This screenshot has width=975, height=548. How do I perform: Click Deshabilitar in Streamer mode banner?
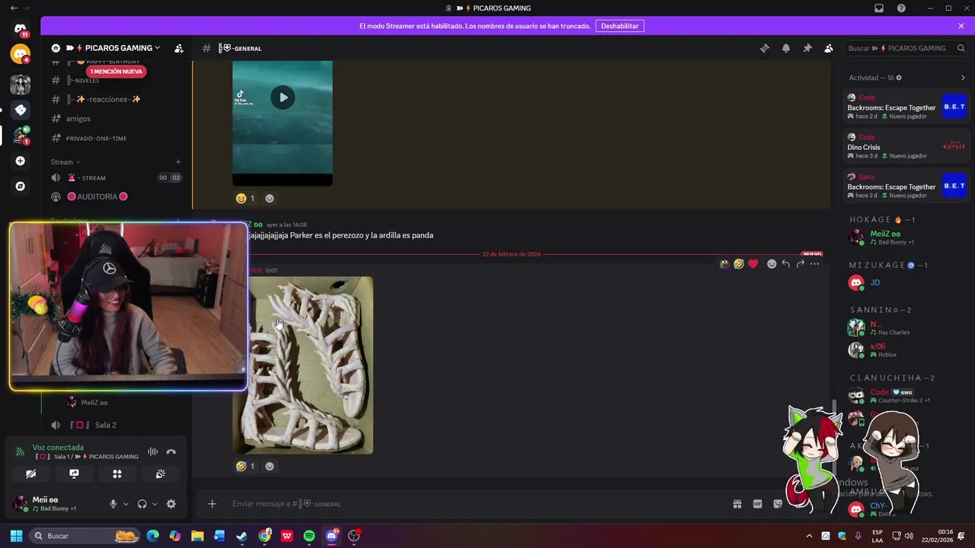pyautogui.click(x=620, y=26)
